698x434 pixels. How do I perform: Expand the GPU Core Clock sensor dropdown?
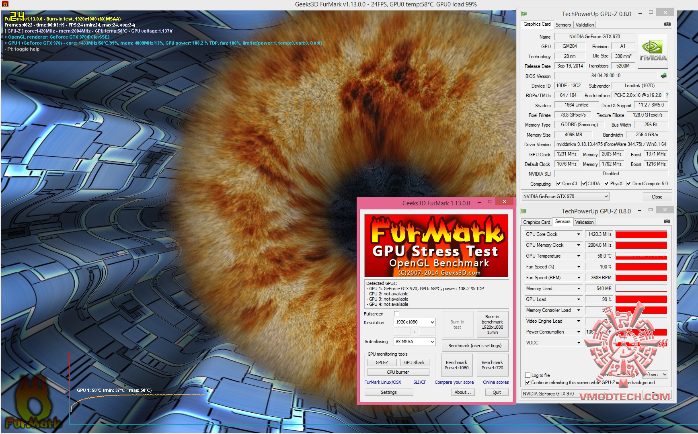coord(579,234)
